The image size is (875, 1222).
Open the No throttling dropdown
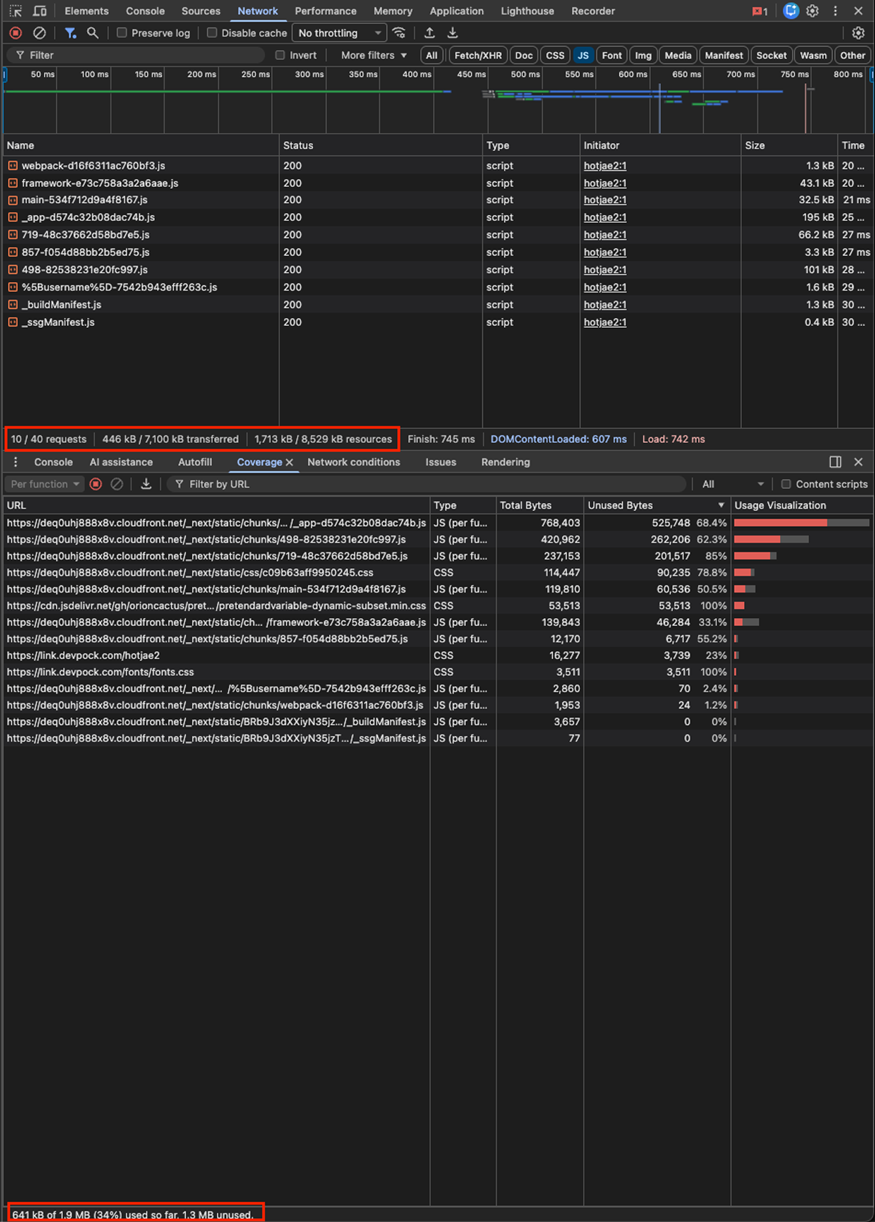[x=339, y=33]
